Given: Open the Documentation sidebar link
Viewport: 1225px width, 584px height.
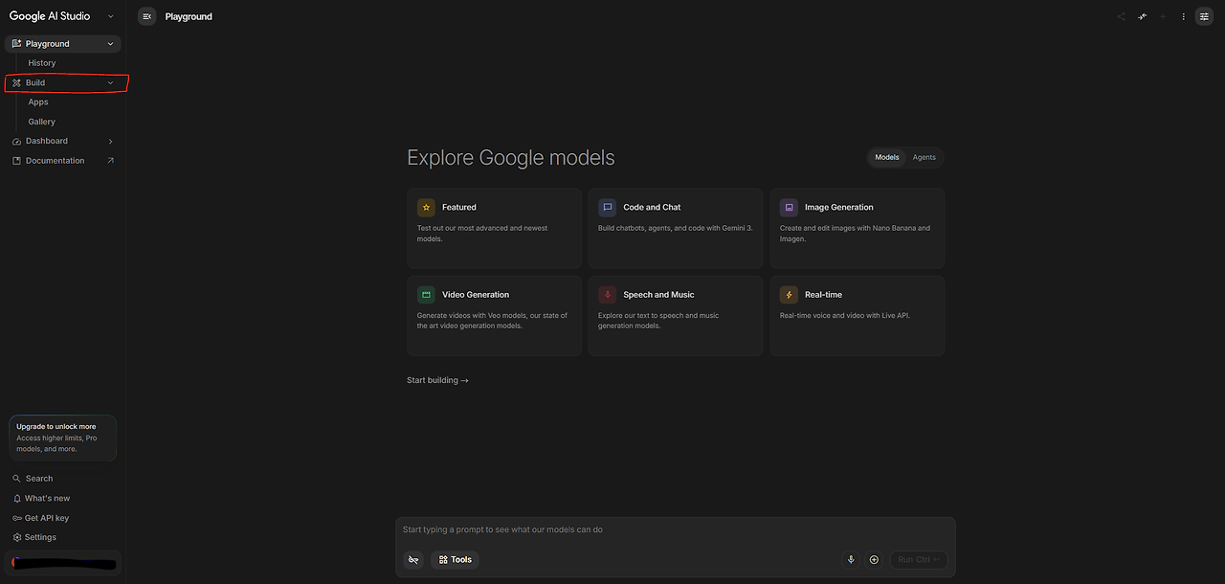Looking at the screenshot, I should (63, 161).
